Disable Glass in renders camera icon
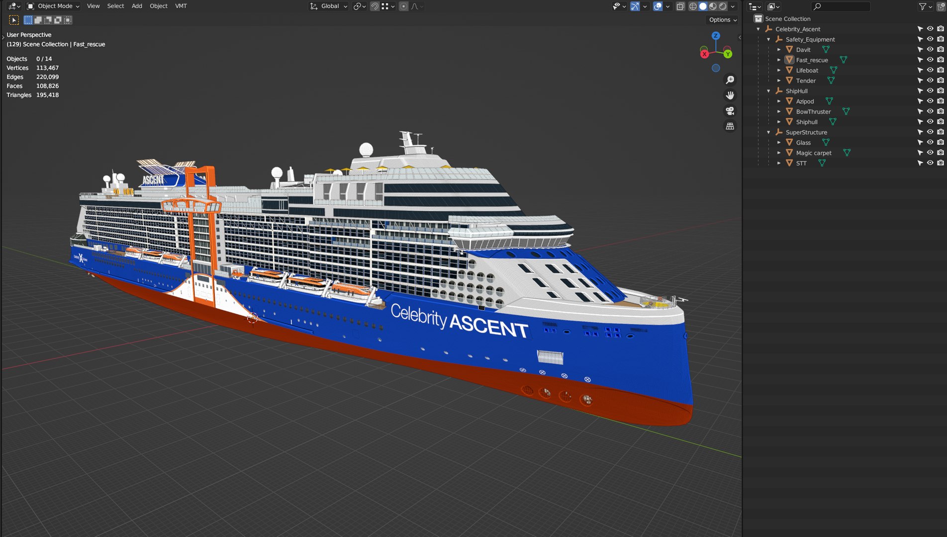The image size is (947, 537). click(941, 143)
